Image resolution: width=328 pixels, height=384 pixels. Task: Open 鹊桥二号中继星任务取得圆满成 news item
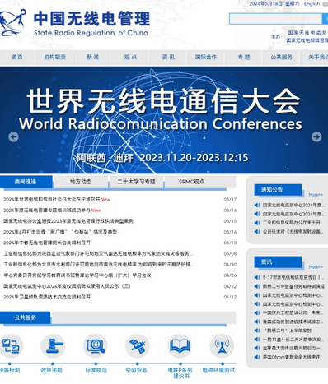pyautogui.click(x=293, y=286)
